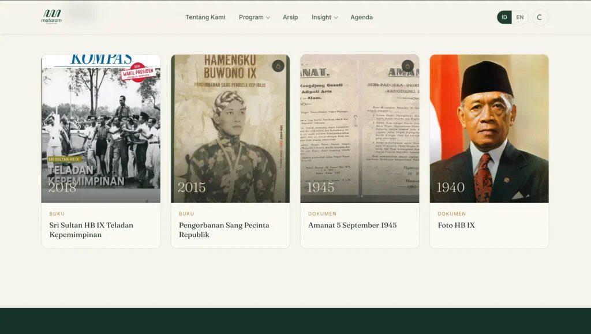Click the BUKU label above Pengorbanan Sang Pecinta
Image resolution: width=591 pixels, height=334 pixels.
click(x=186, y=213)
